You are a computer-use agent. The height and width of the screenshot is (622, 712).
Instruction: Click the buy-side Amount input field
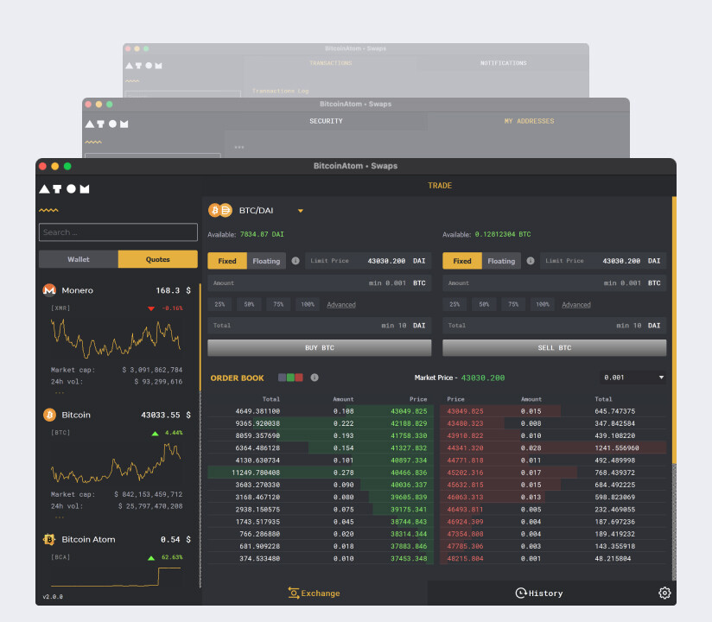[319, 282]
